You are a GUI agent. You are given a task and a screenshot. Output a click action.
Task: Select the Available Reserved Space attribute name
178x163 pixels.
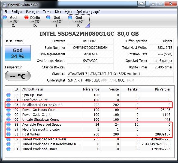42,124
